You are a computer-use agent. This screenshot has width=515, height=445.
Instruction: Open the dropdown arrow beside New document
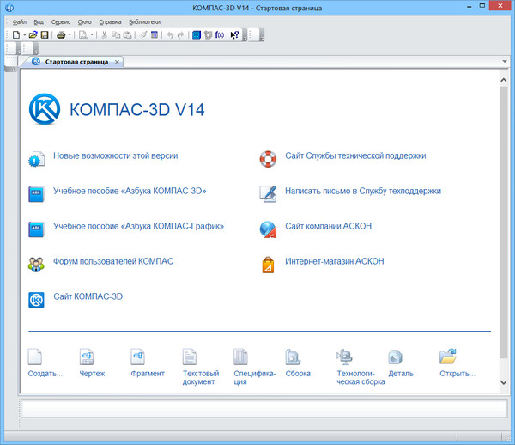24,35
